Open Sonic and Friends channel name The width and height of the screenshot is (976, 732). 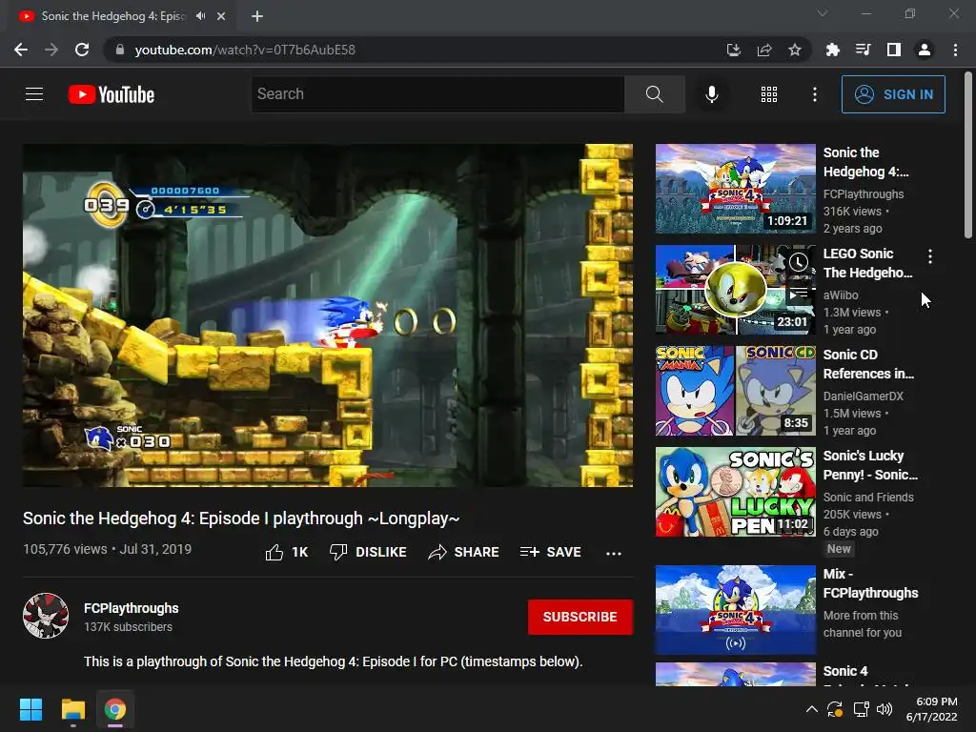(x=868, y=498)
